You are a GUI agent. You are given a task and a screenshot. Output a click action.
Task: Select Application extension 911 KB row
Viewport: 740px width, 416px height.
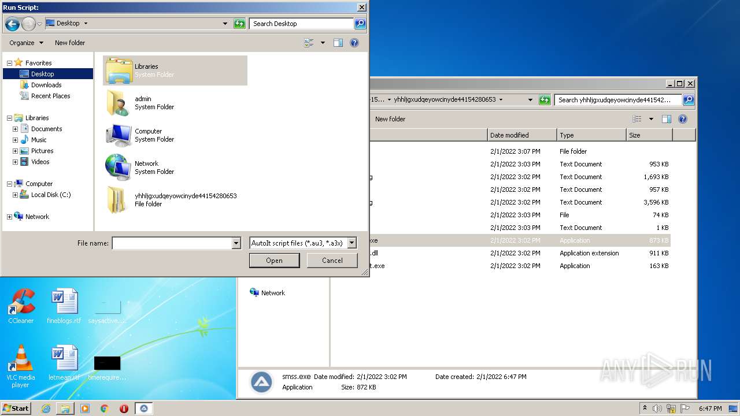pyautogui.click(x=520, y=253)
